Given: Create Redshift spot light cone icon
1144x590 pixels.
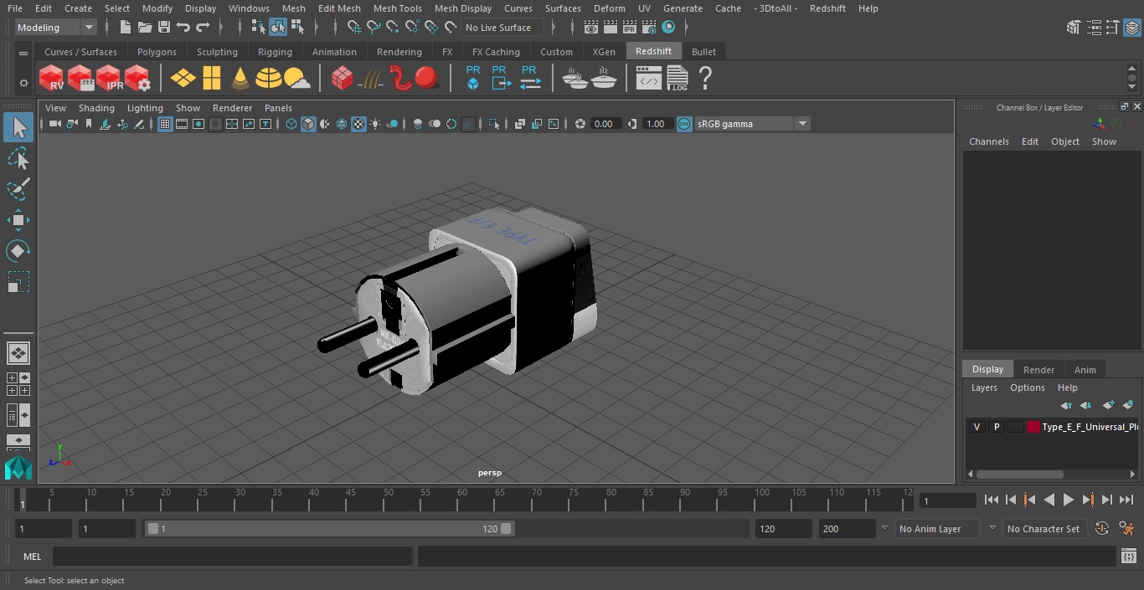Looking at the screenshot, I should (x=240, y=79).
